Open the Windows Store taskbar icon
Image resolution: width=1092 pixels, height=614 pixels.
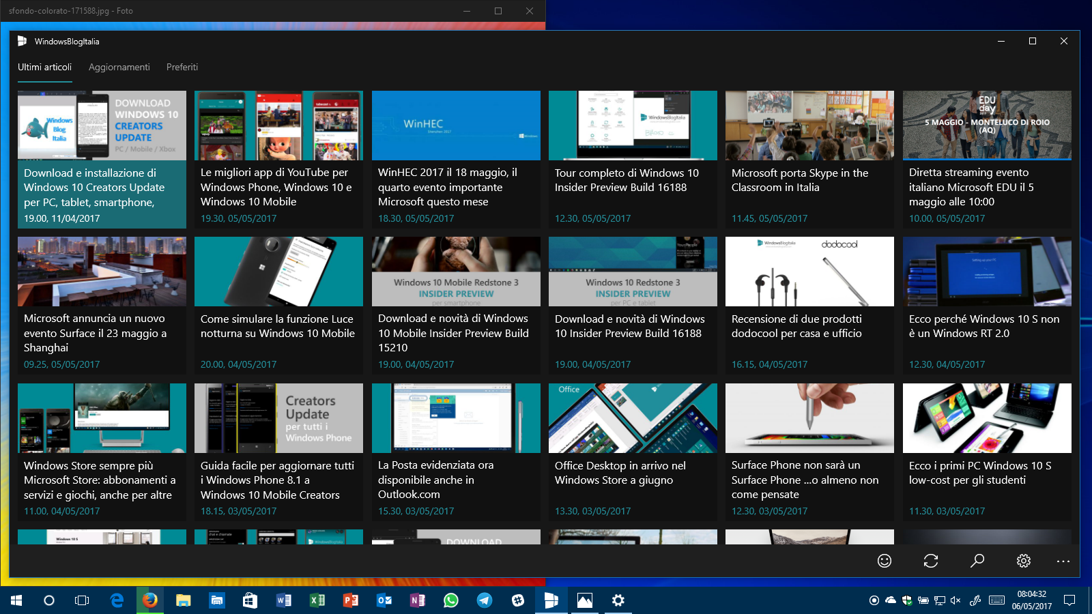(x=250, y=600)
